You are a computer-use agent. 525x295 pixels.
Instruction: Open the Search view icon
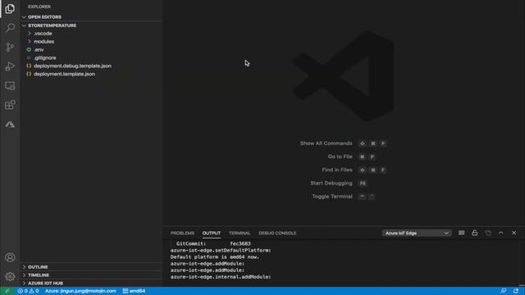click(10, 28)
